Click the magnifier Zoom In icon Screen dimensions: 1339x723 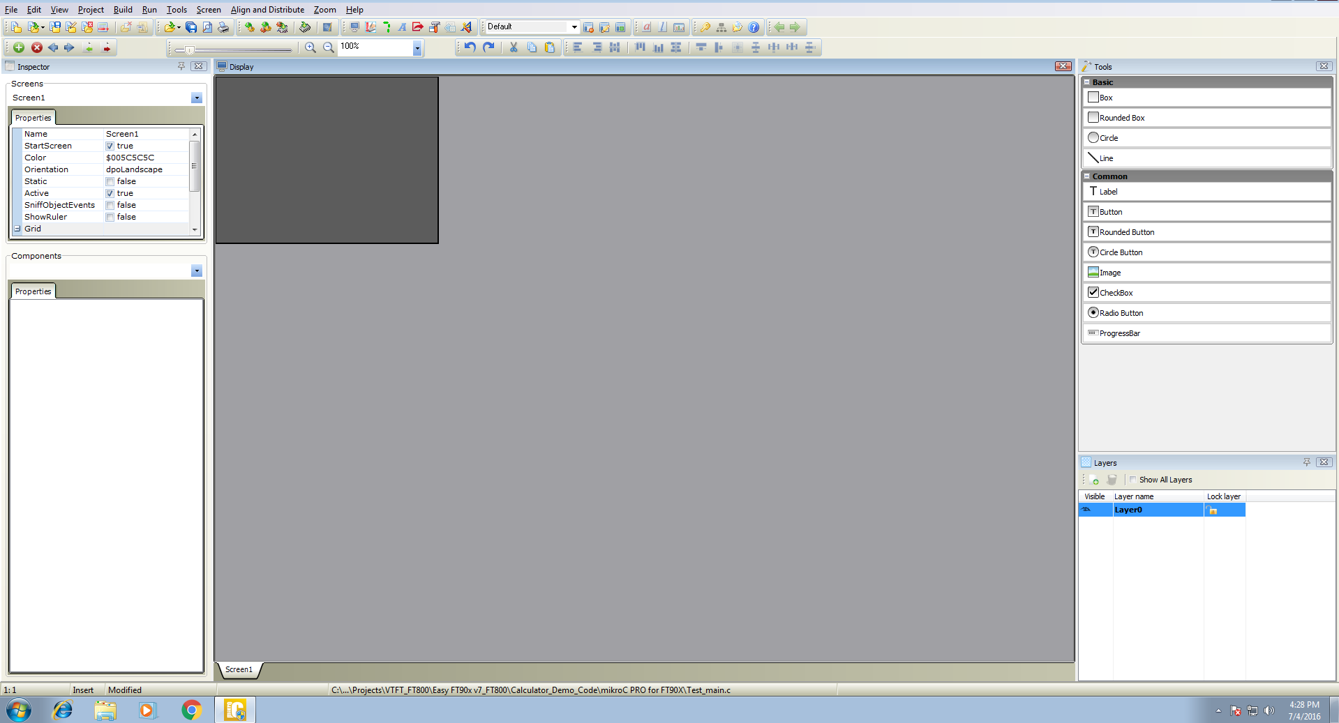pos(311,47)
